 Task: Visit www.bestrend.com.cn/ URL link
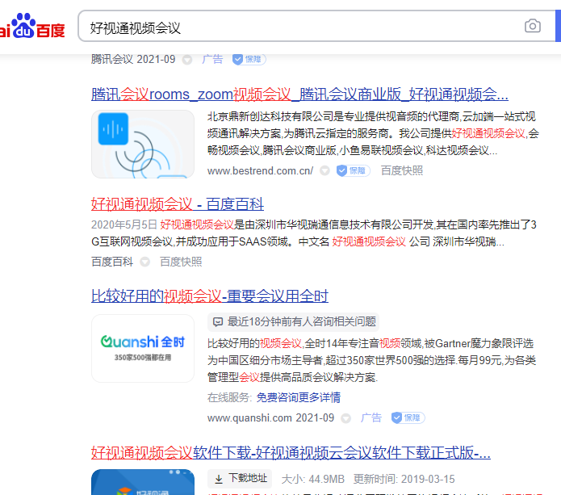pyautogui.click(x=260, y=170)
